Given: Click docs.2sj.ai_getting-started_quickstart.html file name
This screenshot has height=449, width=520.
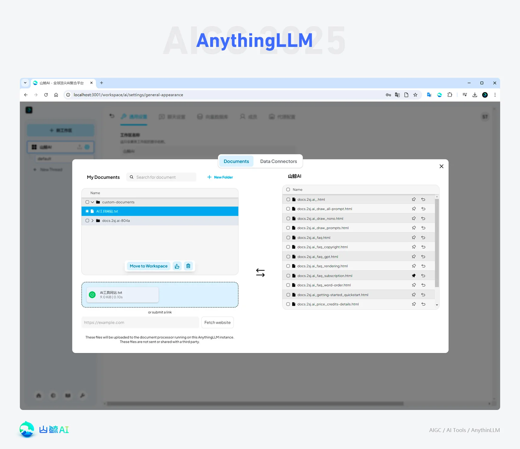Looking at the screenshot, I should 333,295.
